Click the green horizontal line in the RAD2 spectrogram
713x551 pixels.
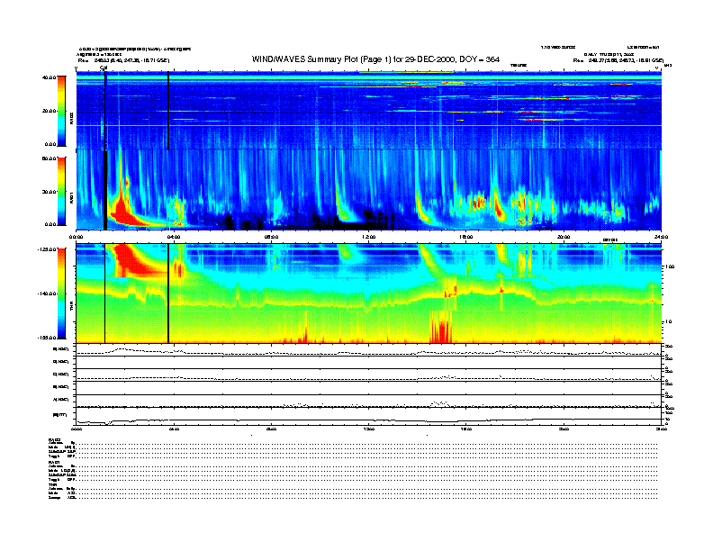pos(369,126)
